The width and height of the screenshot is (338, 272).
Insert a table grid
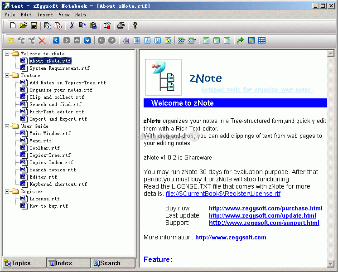click(x=262, y=40)
